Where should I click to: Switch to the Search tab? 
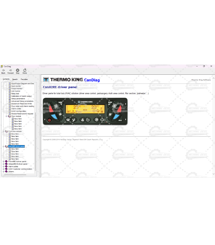tap(15, 79)
